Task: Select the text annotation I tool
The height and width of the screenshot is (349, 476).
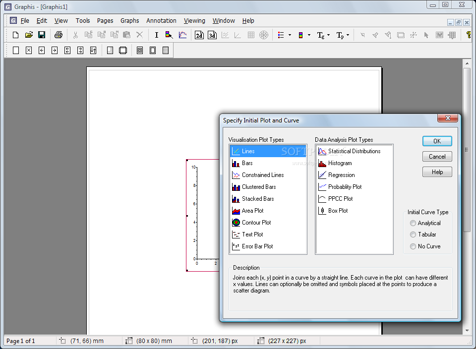Action: coord(156,35)
